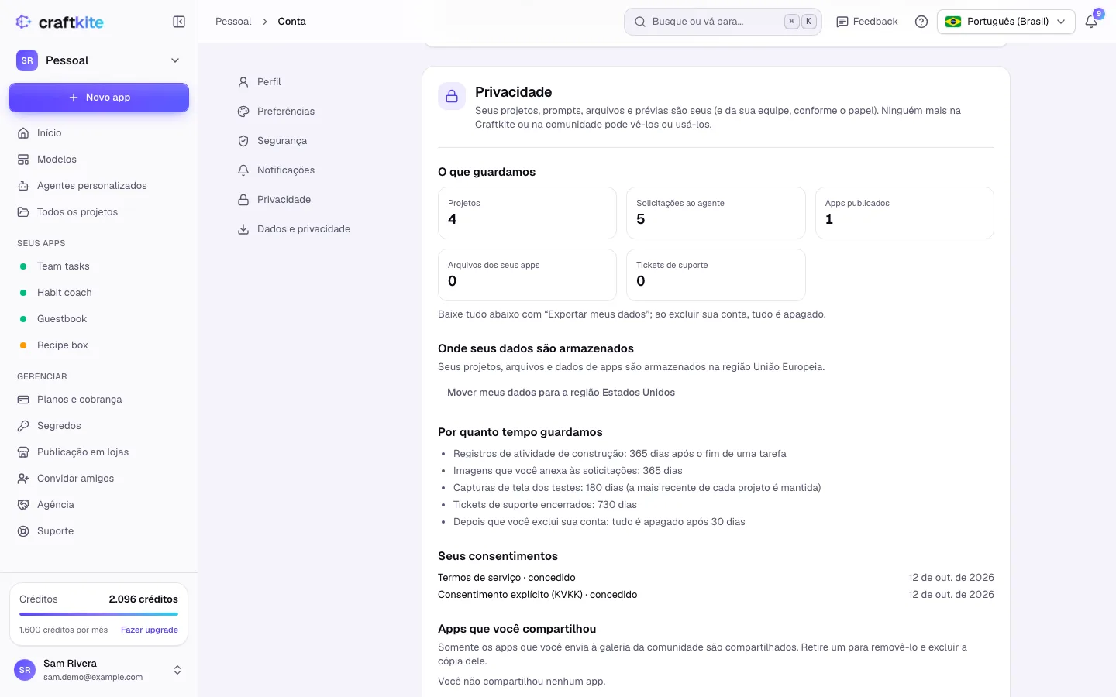Click the Apps publicados card
Image resolution: width=1116 pixels, height=697 pixels.
pyautogui.click(x=904, y=213)
